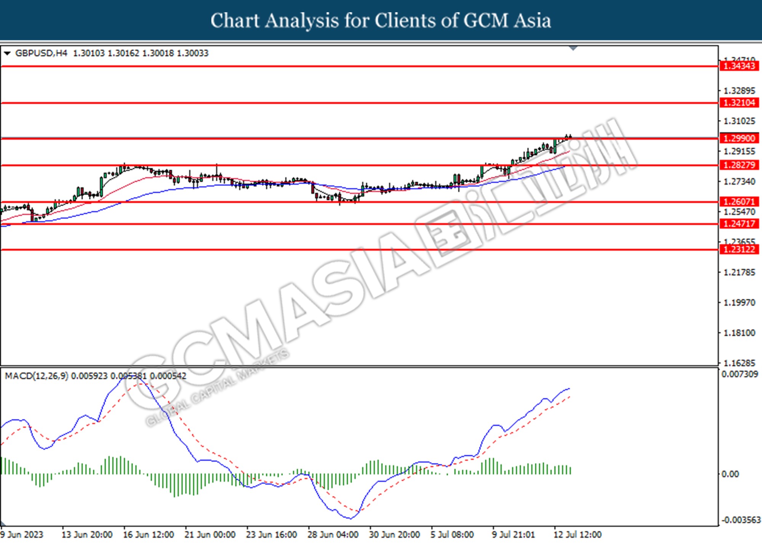Select the 1.23122 support level label
762x544 pixels.
point(739,250)
